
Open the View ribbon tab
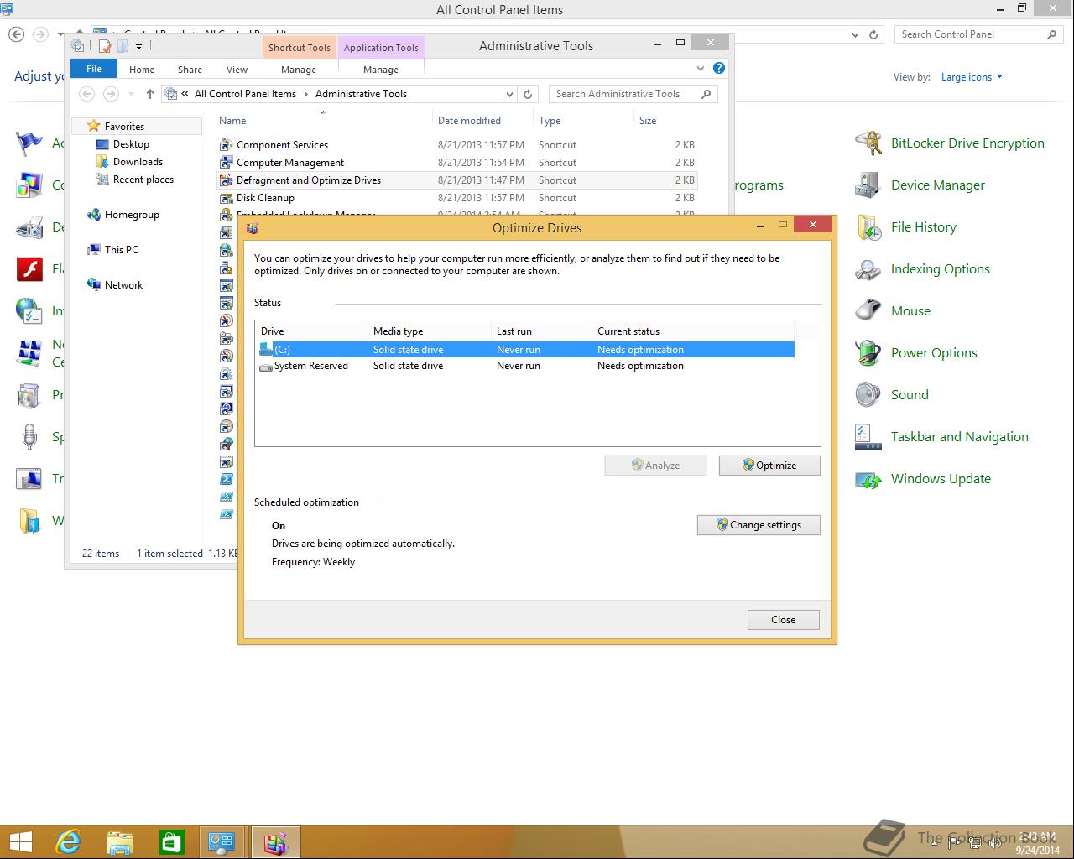click(237, 70)
